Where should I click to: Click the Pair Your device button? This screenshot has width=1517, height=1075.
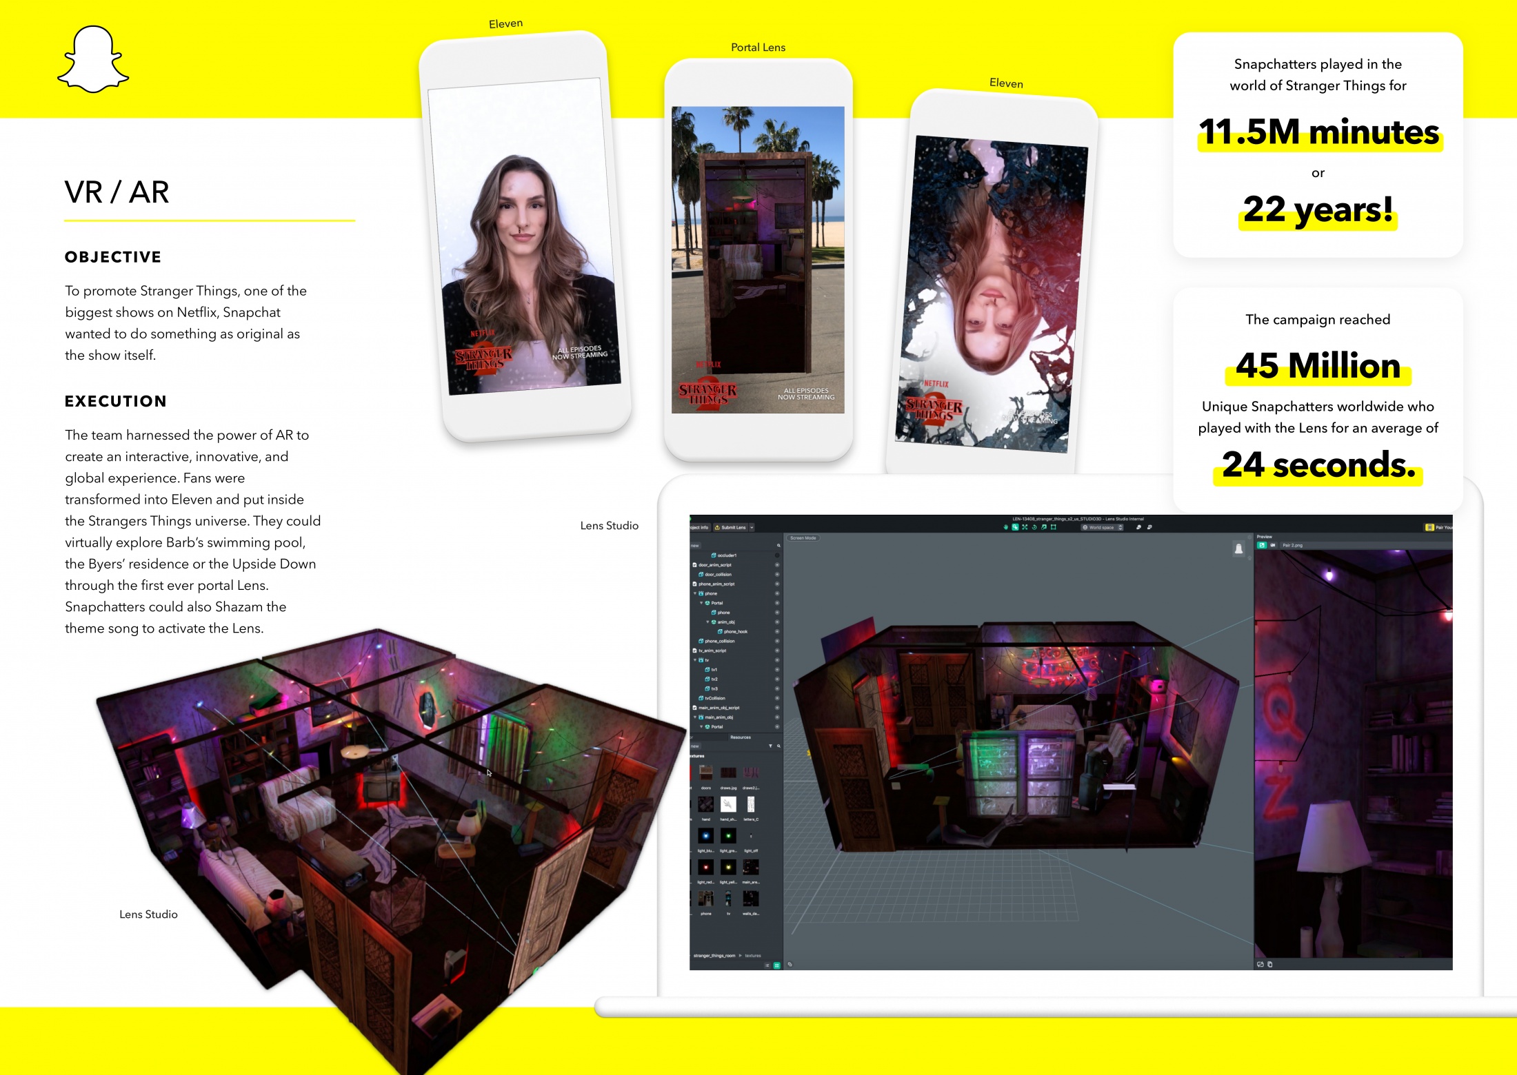pyautogui.click(x=1439, y=527)
